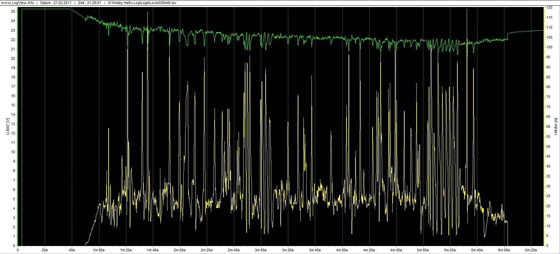The width and height of the screenshot is (560, 254).
Task: Click the '3m 20s' time label
Action: pos(288,250)
